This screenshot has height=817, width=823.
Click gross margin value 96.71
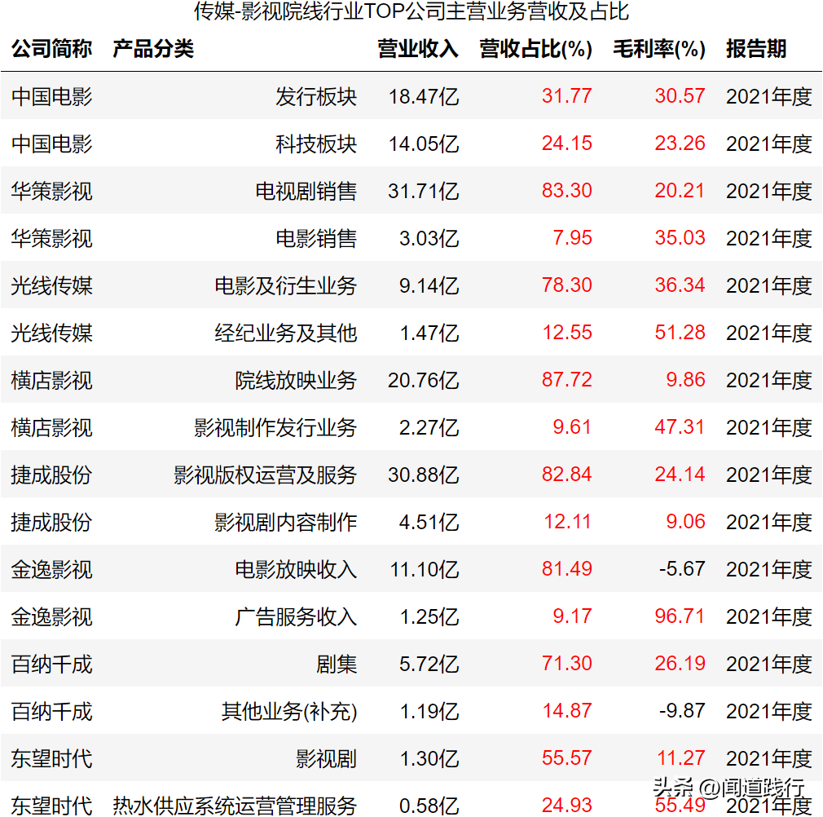(680, 616)
